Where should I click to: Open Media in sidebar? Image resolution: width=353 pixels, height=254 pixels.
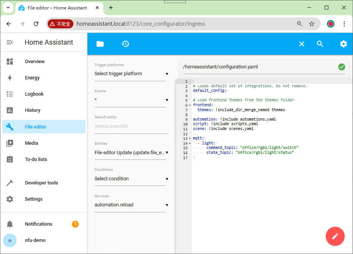pyautogui.click(x=31, y=143)
